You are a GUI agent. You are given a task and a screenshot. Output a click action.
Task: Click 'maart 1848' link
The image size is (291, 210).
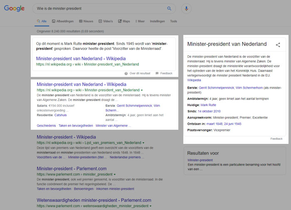215,124
